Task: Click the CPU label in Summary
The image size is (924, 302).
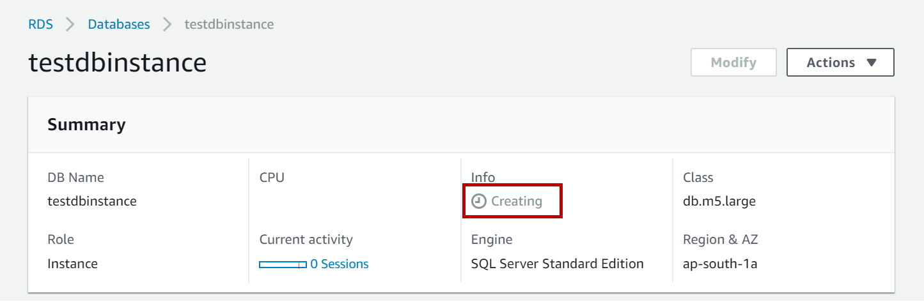Action: (272, 177)
